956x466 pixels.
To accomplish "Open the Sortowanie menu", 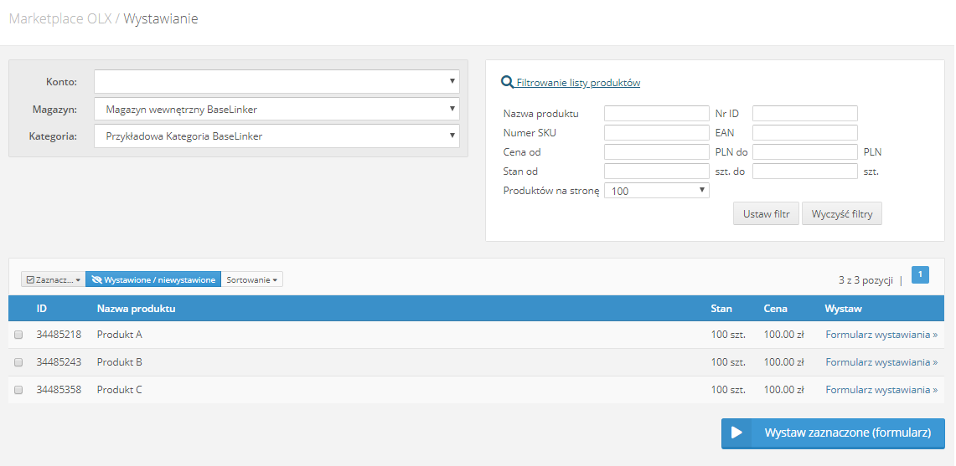I will [252, 279].
